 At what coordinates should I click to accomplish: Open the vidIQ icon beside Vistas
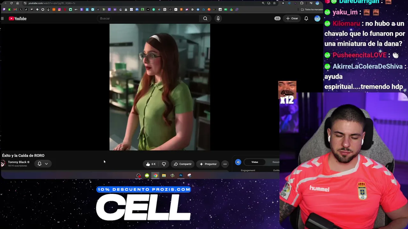click(238, 162)
